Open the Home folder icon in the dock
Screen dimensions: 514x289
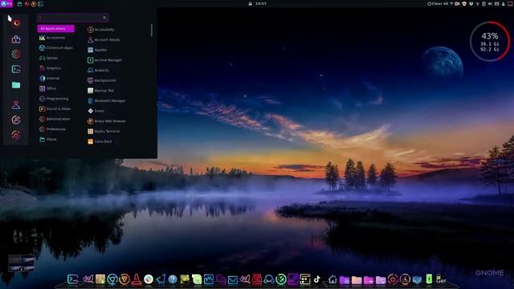pos(332,279)
